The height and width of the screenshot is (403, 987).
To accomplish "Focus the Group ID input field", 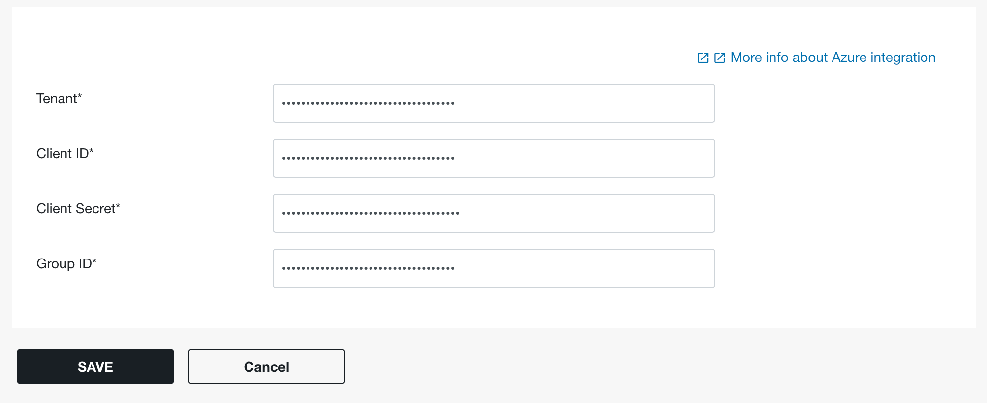I will pos(493,268).
